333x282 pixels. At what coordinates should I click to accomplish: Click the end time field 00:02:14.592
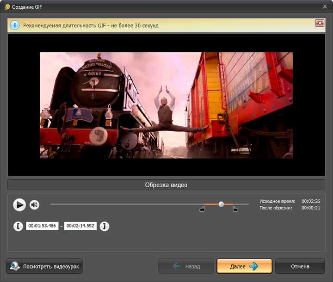point(80,226)
